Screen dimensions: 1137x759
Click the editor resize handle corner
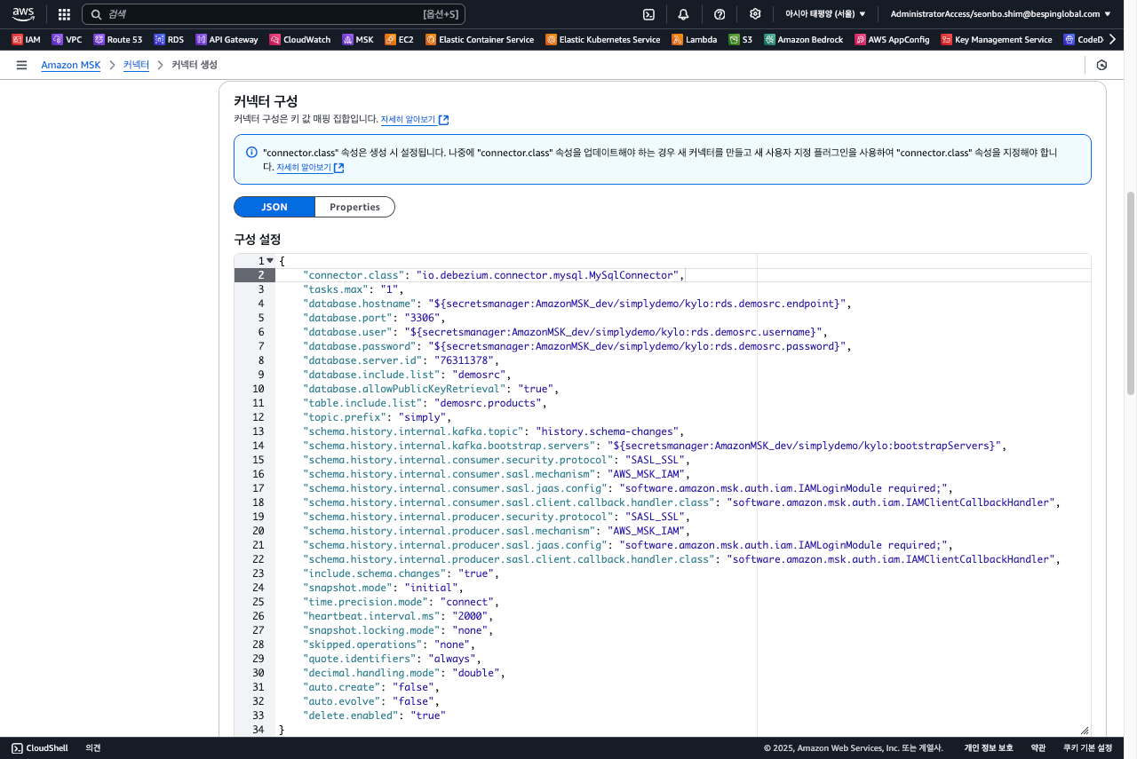(1085, 729)
